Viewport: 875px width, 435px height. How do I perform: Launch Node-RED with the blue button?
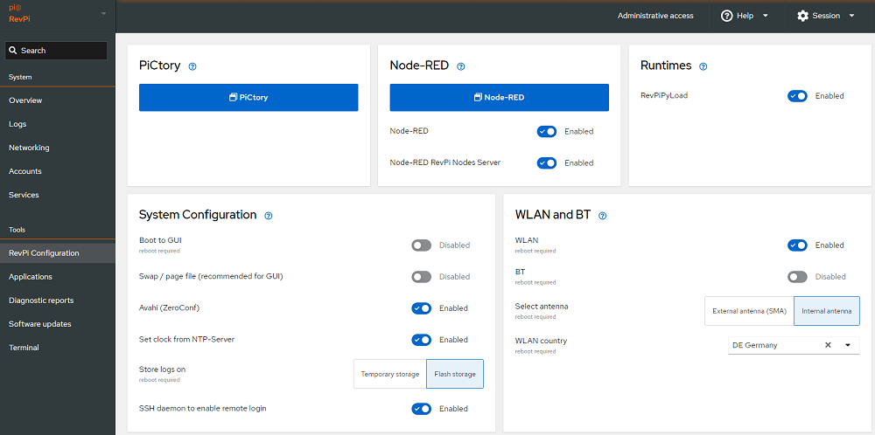499,98
